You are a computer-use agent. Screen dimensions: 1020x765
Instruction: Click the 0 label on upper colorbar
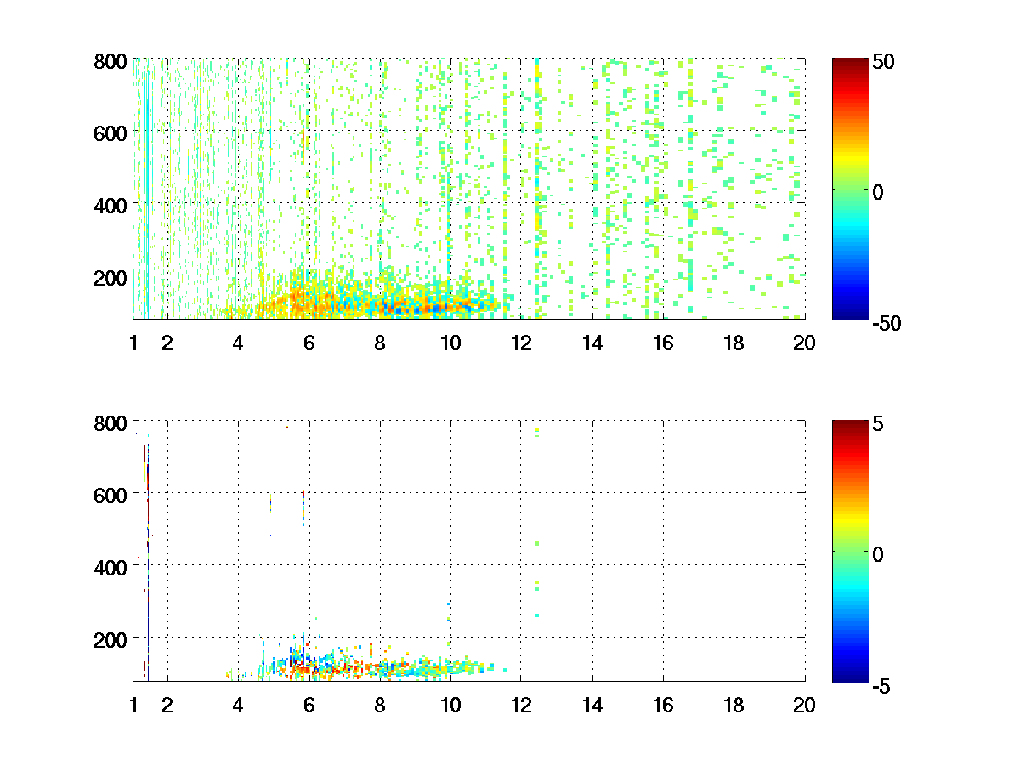pos(880,192)
